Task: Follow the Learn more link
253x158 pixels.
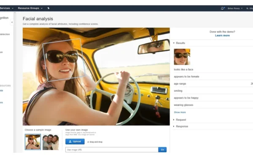Action: click(x=222, y=35)
